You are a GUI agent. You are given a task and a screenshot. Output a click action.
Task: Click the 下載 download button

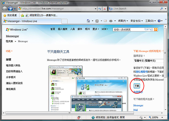(137, 86)
